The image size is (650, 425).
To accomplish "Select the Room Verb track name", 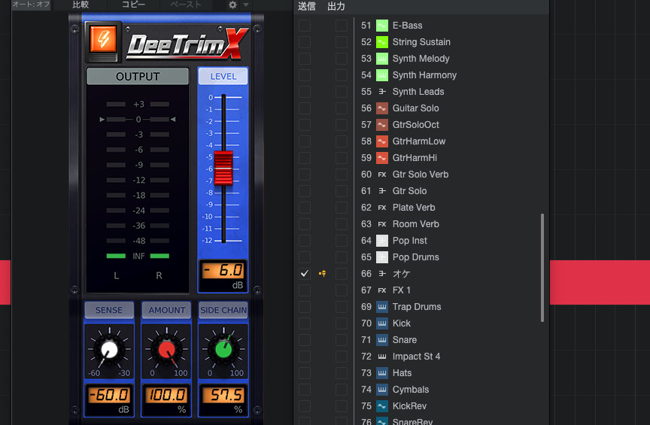I will [x=416, y=224].
